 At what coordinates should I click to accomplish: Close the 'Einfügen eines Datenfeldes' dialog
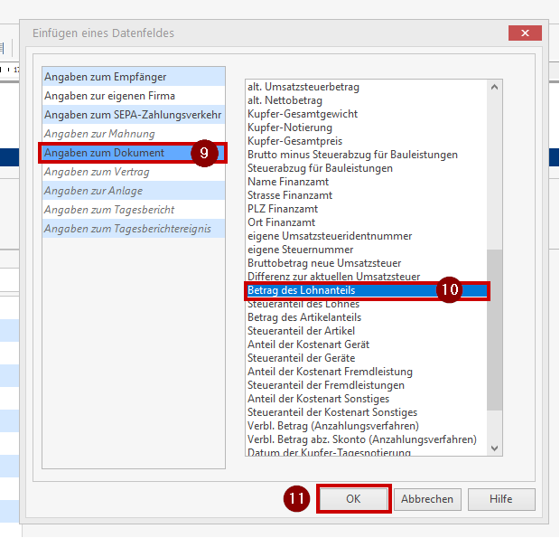point(524,33)
